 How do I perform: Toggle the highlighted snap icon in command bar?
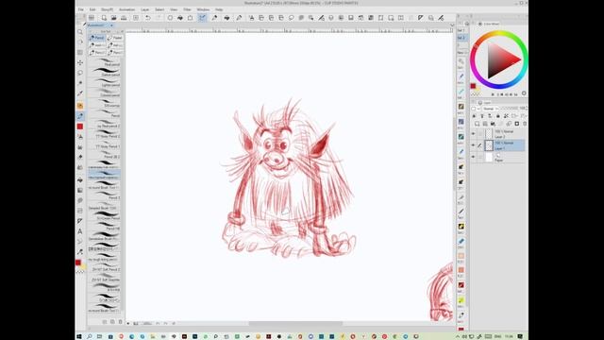pos(202,18)
